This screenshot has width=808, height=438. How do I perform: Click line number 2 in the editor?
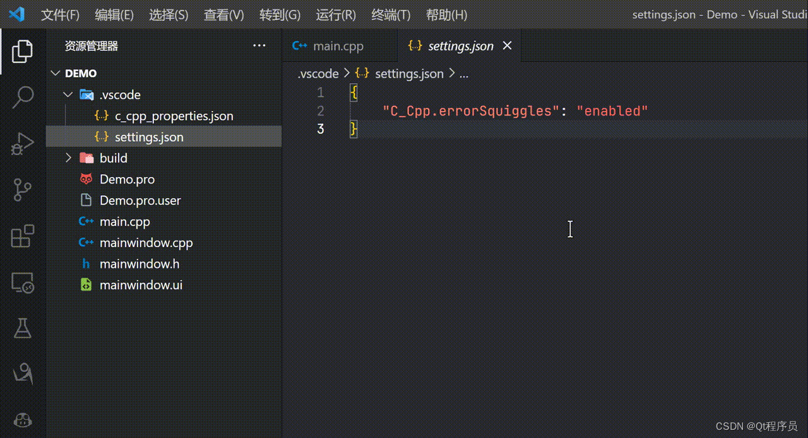pos(320,111)
